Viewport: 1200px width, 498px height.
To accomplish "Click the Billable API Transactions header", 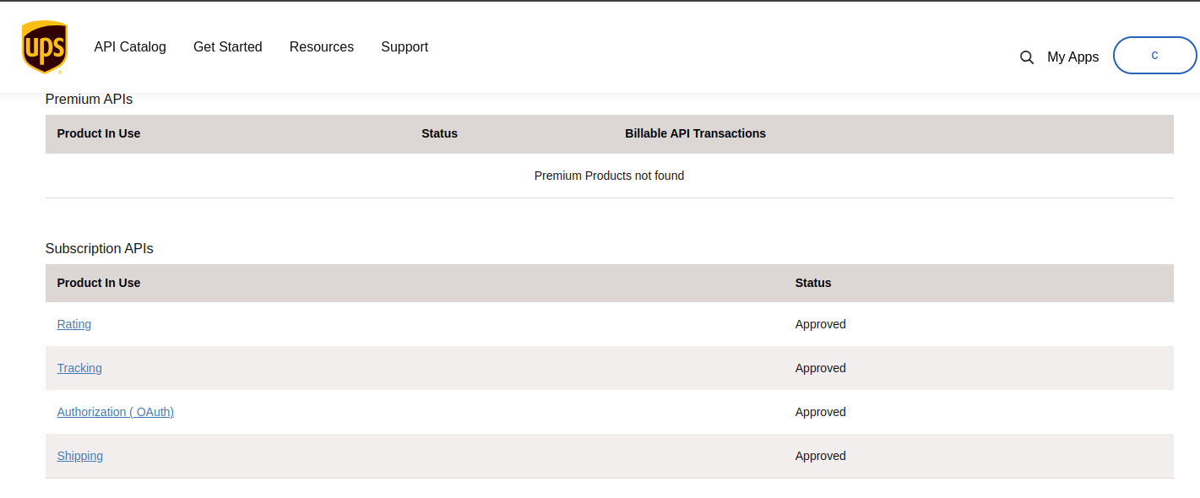I will click(x=695, y=133).
